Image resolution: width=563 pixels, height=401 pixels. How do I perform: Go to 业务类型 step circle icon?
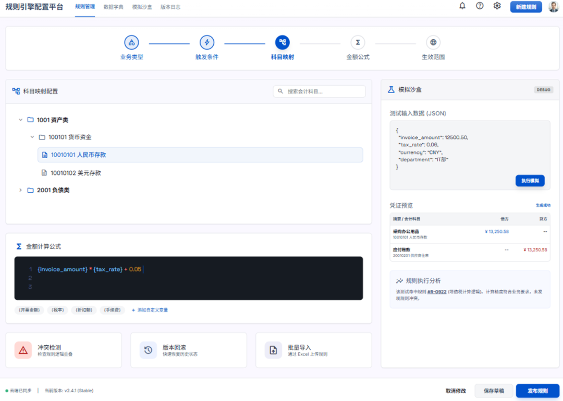click(131, 42)
